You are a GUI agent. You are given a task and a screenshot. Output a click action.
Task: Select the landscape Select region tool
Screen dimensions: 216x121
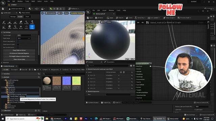[x=26, y=27]
